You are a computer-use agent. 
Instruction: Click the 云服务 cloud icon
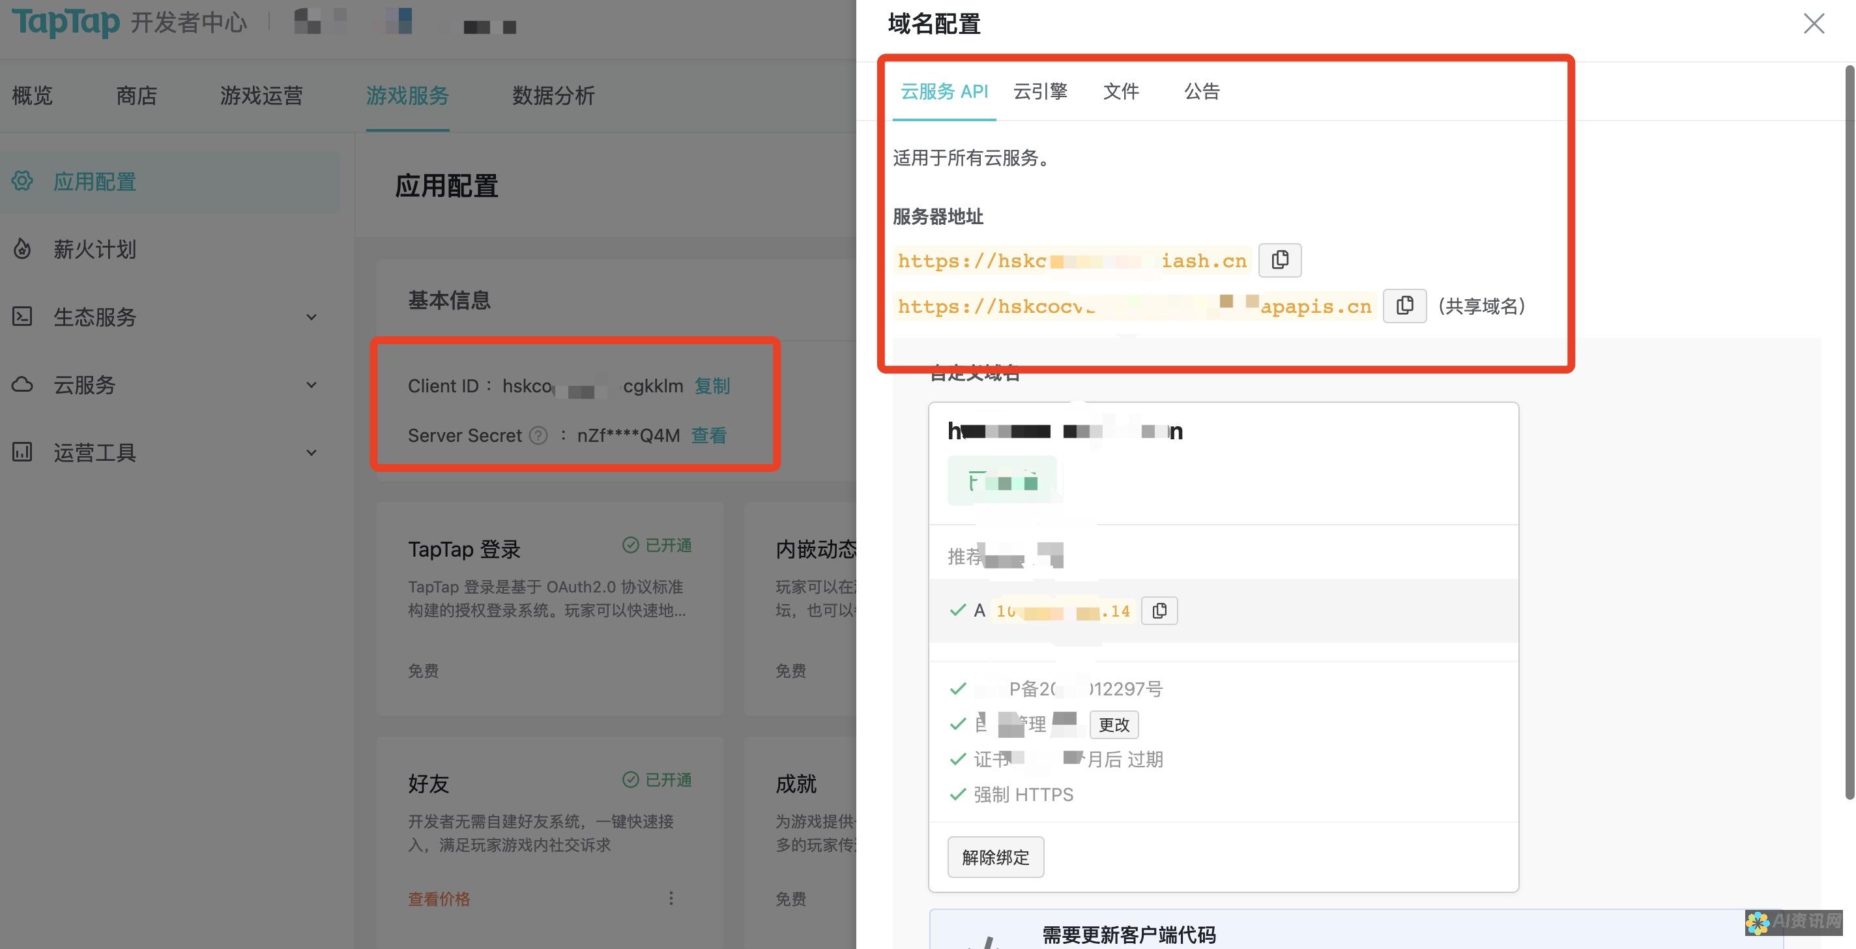click(x=22, y=384)
